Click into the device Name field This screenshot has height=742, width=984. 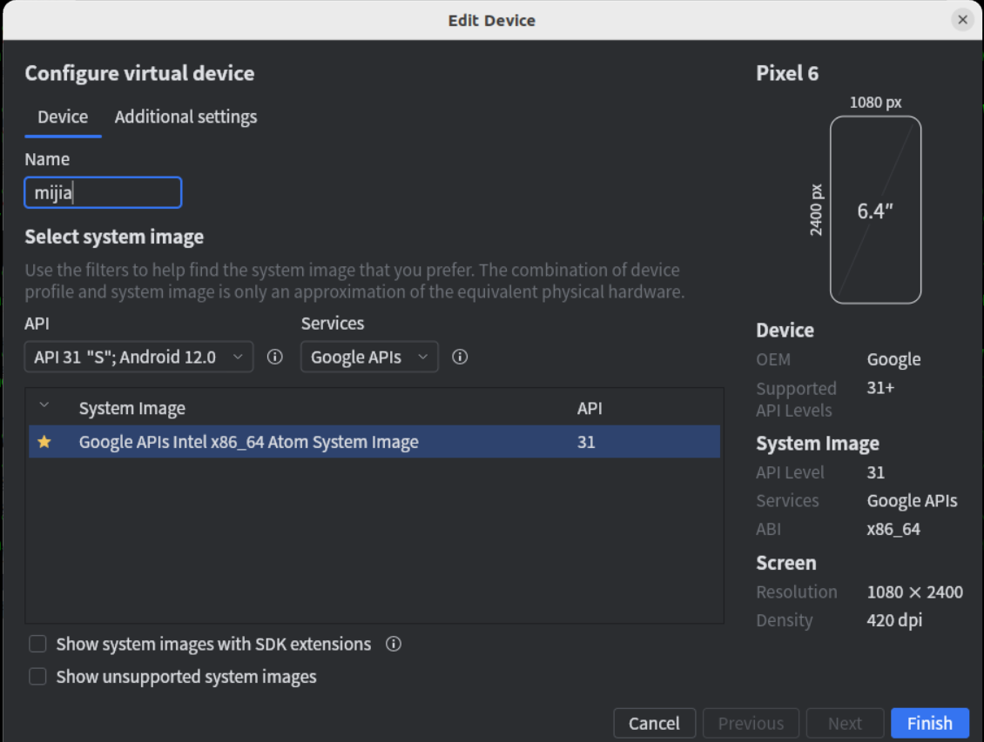coord(103,193)
